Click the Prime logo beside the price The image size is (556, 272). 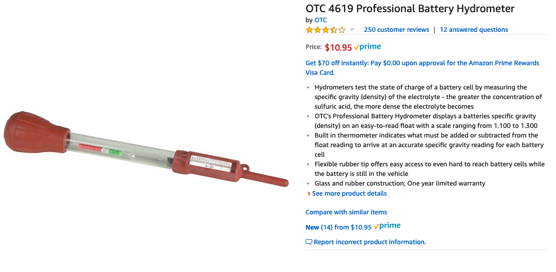pos(368,47)
